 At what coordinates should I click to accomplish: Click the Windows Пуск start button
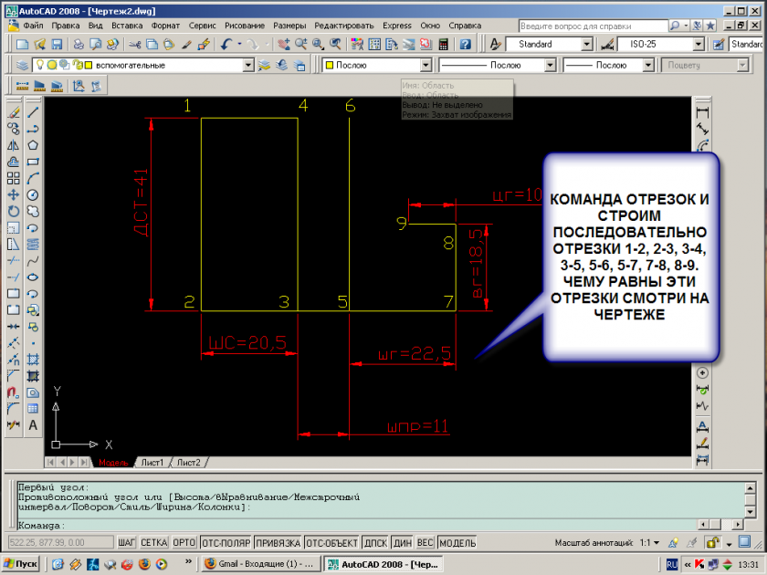(x=20, y=564)
